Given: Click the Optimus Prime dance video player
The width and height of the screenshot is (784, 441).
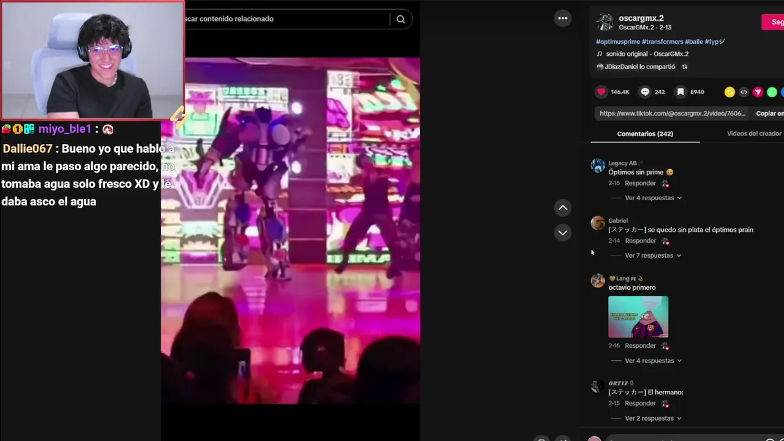Looking at the screenshot, I should (290, 231).
